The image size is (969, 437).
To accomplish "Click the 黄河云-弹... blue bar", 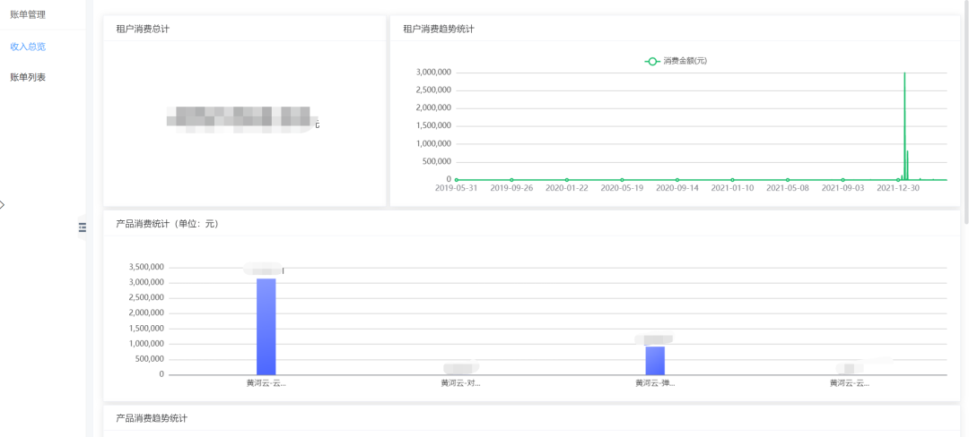I will (x=655, y=360).
